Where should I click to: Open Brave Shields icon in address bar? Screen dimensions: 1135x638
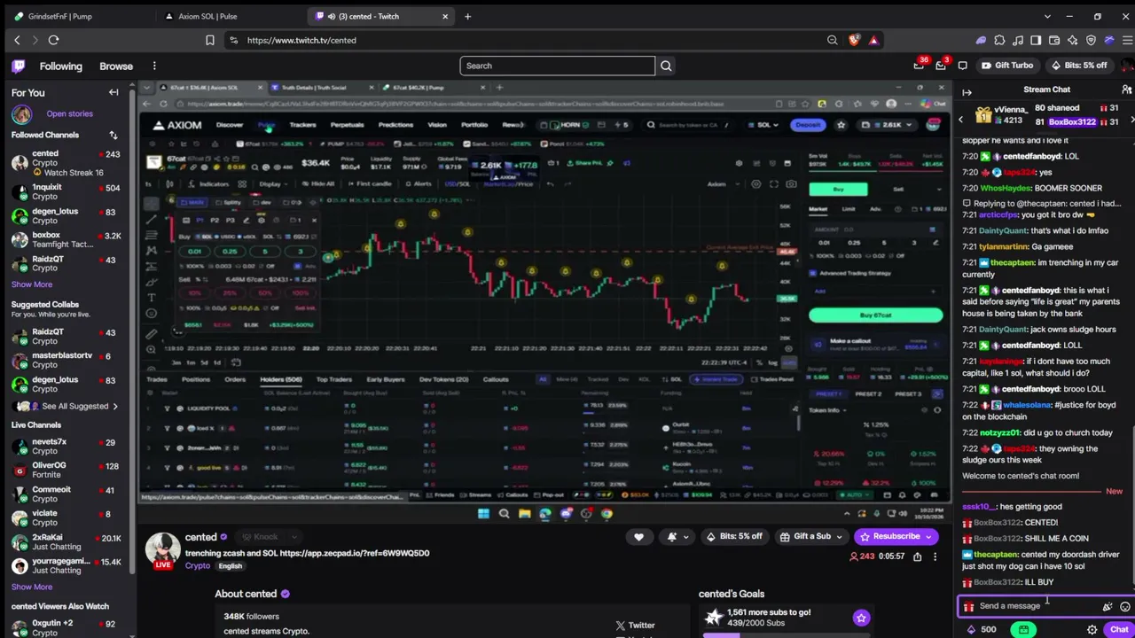coord(854,40)
